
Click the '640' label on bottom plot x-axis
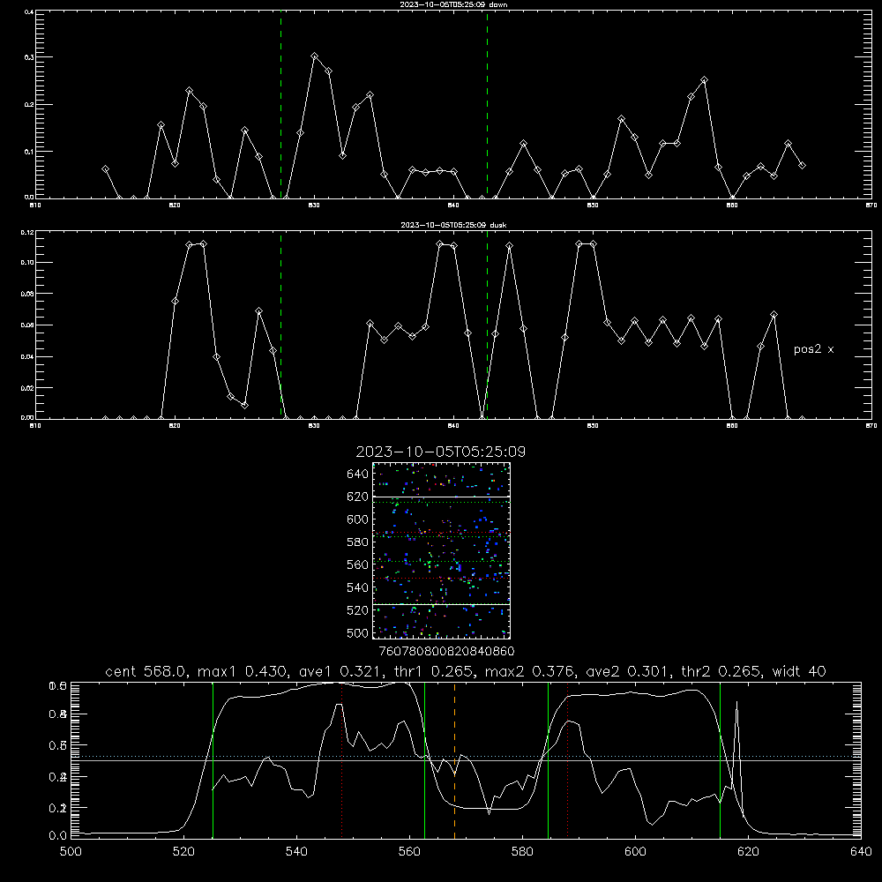pos(861,852)
